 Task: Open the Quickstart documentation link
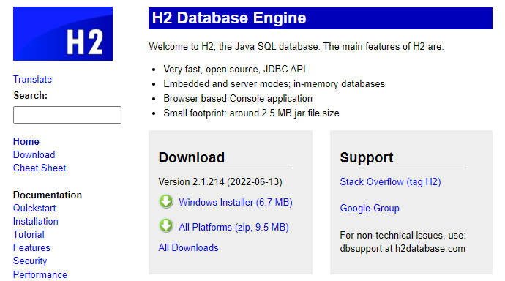coord(34,209)
